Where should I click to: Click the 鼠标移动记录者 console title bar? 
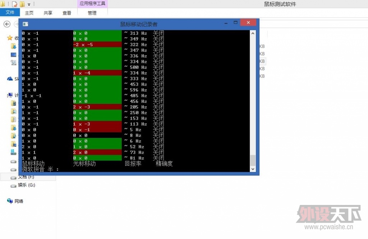[139, 24]
